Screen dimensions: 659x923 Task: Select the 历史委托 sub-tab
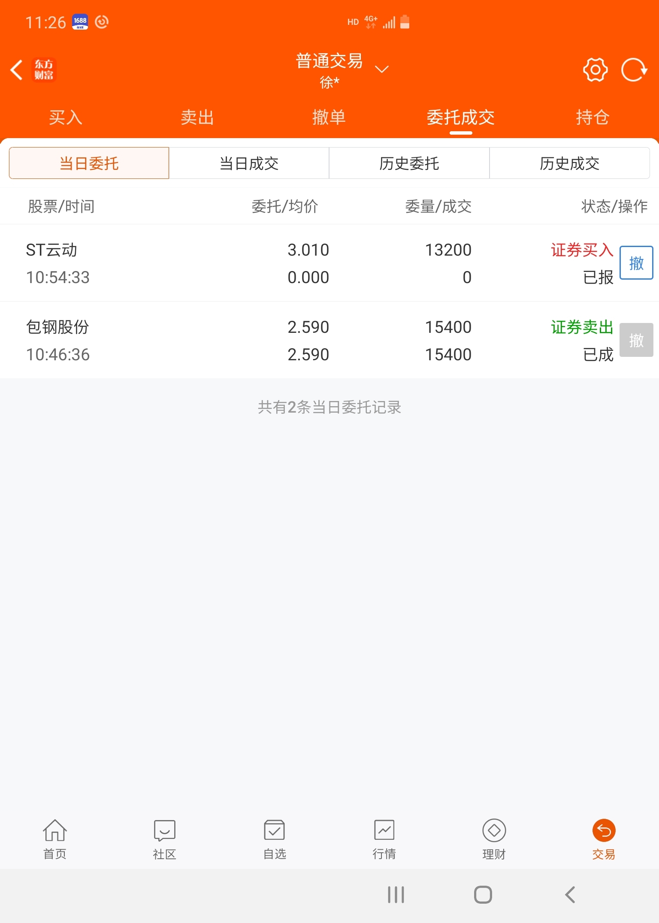[409, 163]
